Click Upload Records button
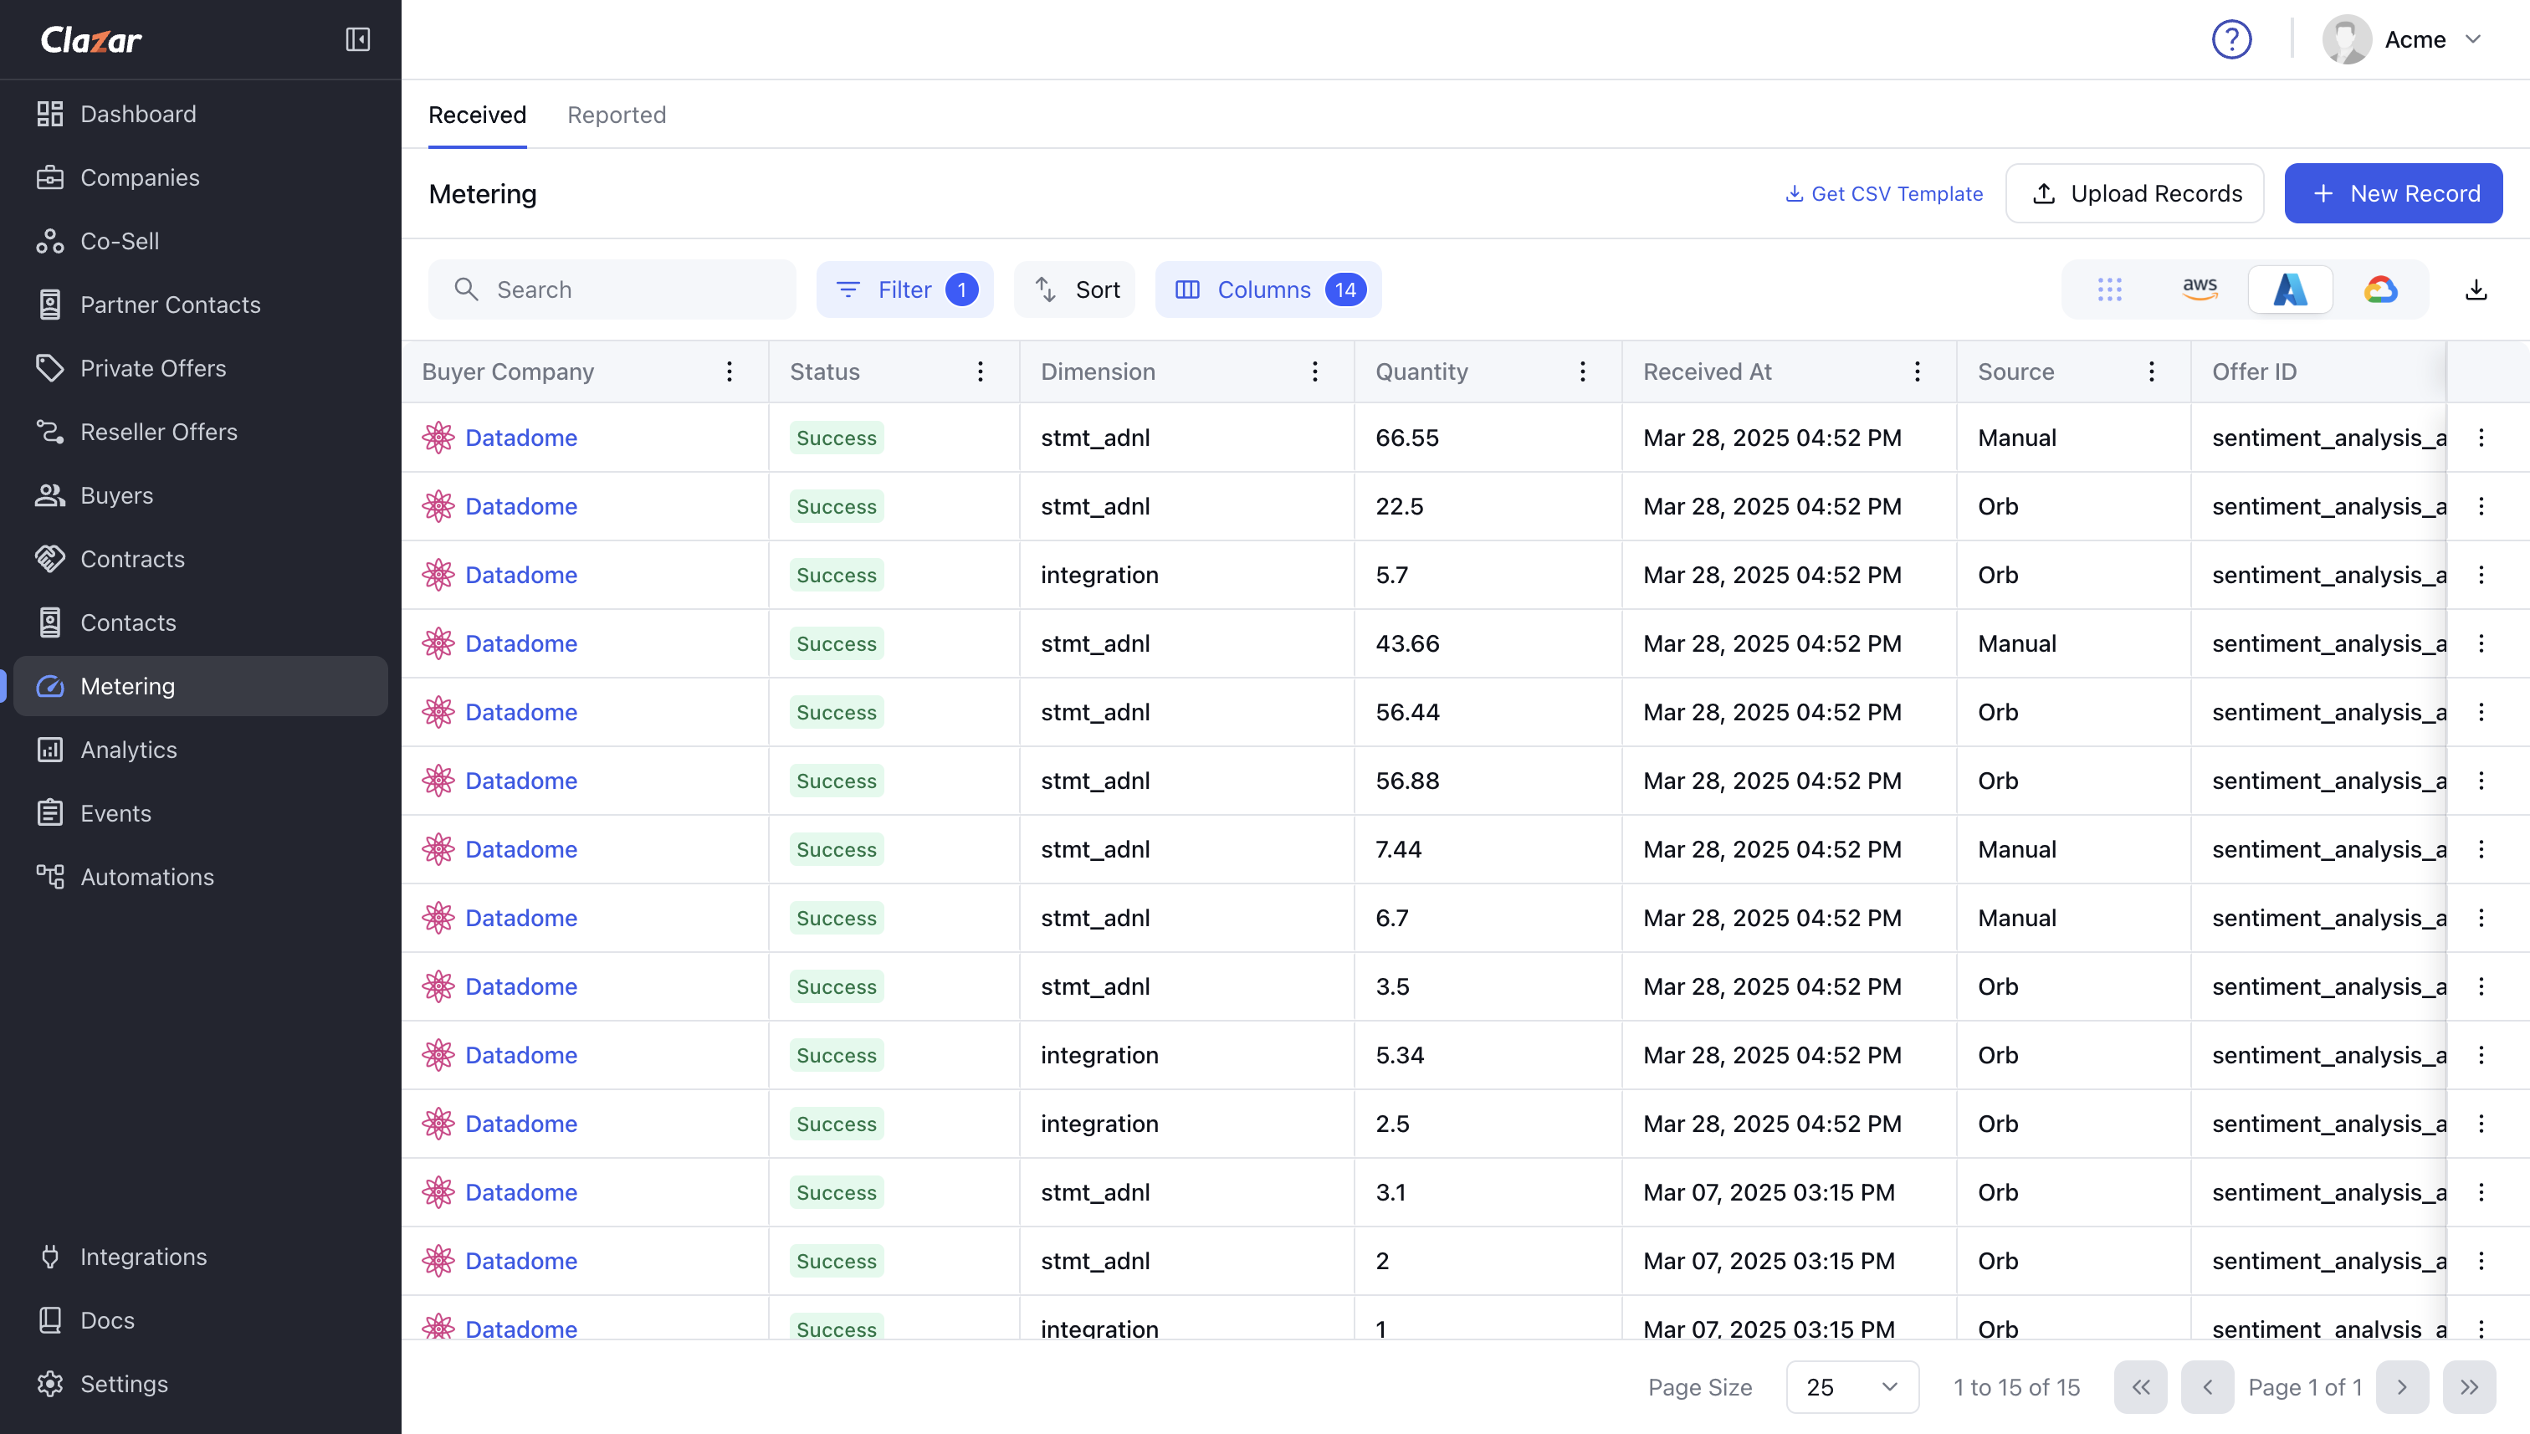Image resolution: width=2530 pixels, height=1434 pixels. pyautogui.click(x=2135, y=193)
